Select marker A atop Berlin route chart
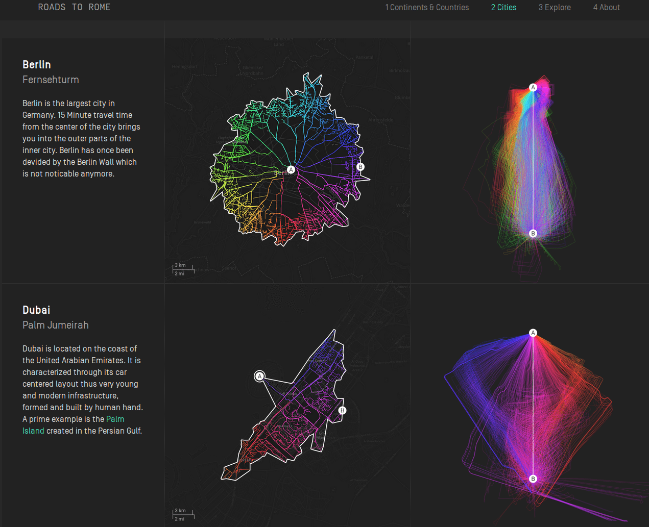This screenshot has width=649, height=527. [x=533, y=87]
